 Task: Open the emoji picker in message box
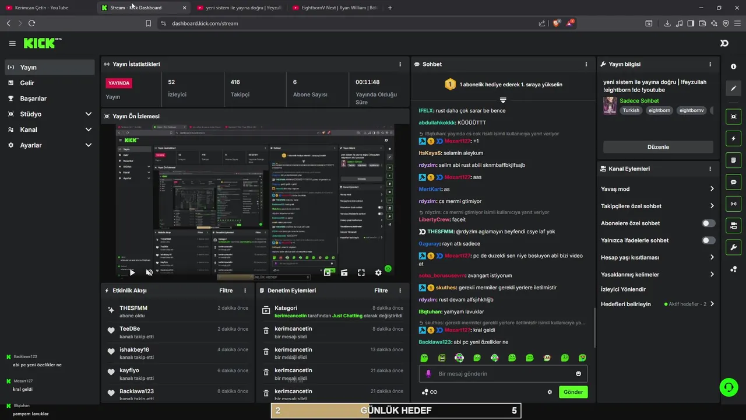pos(579,374)
